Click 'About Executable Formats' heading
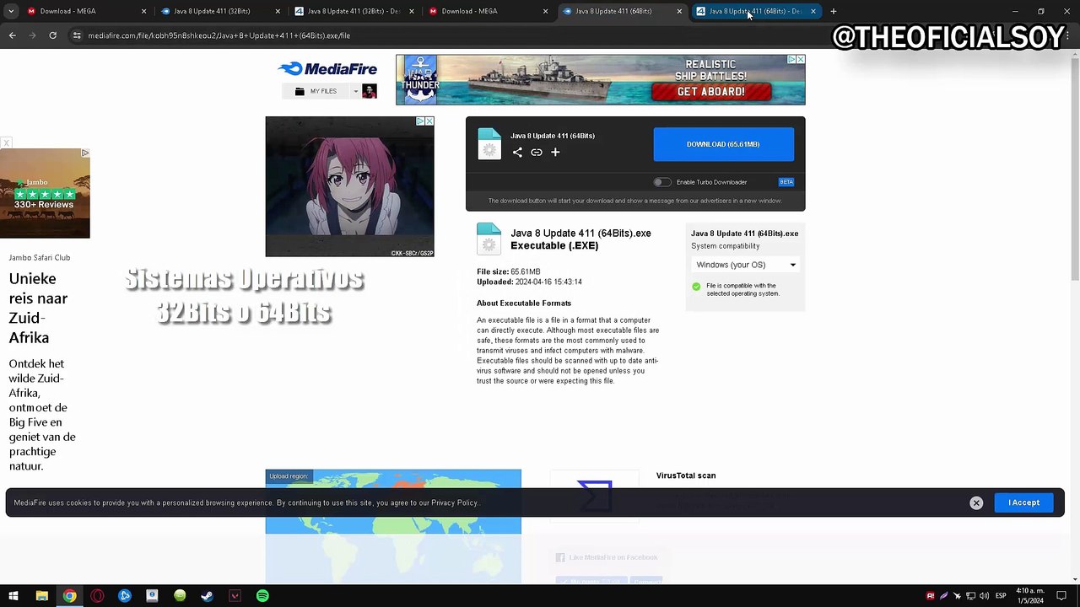 pos(524,303)
